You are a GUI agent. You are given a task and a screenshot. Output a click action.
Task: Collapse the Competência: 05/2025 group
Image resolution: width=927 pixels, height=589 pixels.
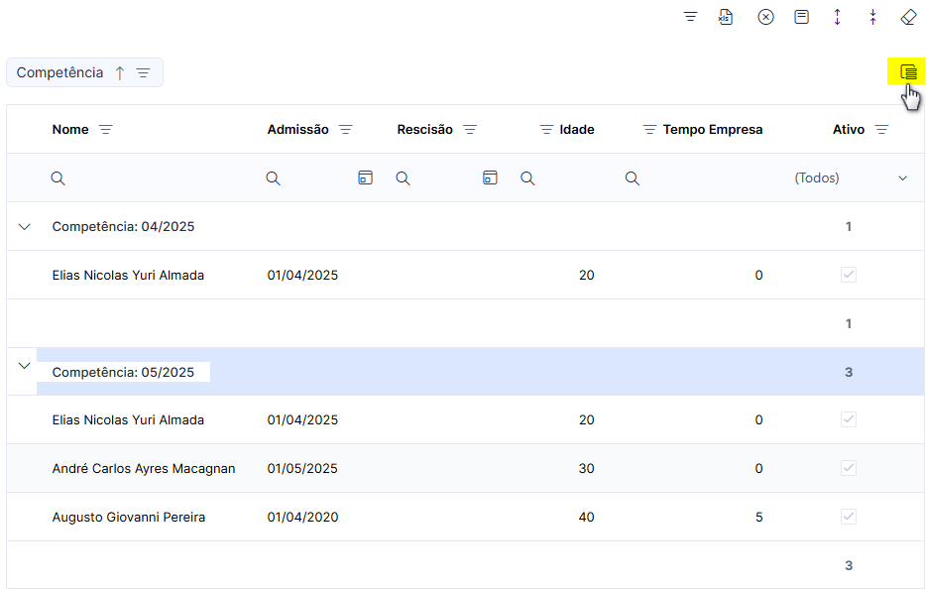(24, 366)
